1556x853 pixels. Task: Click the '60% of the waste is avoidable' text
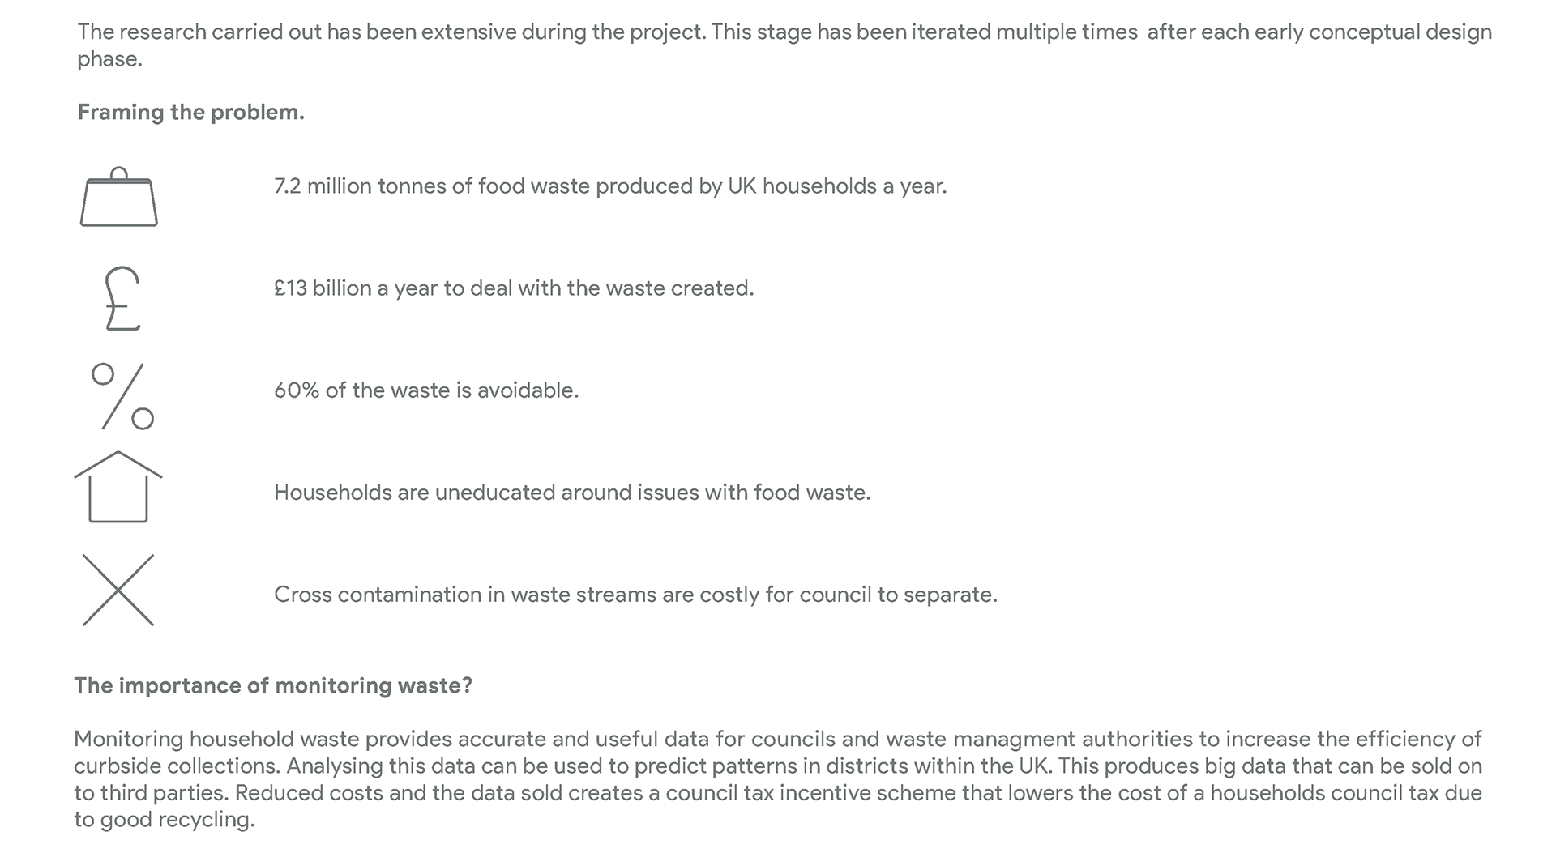tap(426, 391)
